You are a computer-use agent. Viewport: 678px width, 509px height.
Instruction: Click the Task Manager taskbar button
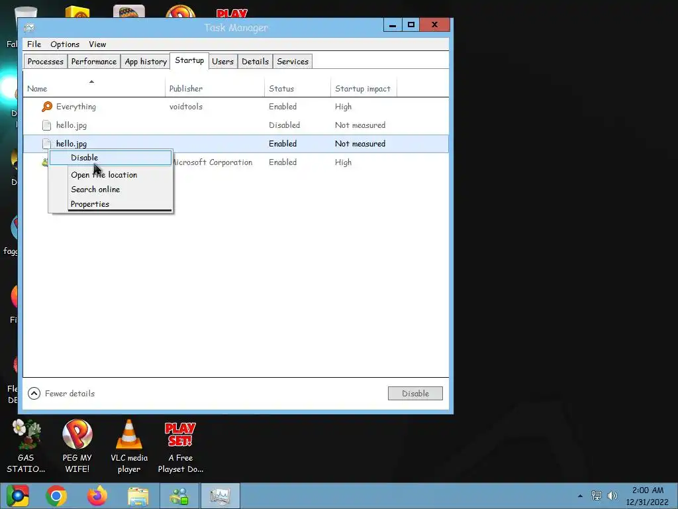point(220,496)
